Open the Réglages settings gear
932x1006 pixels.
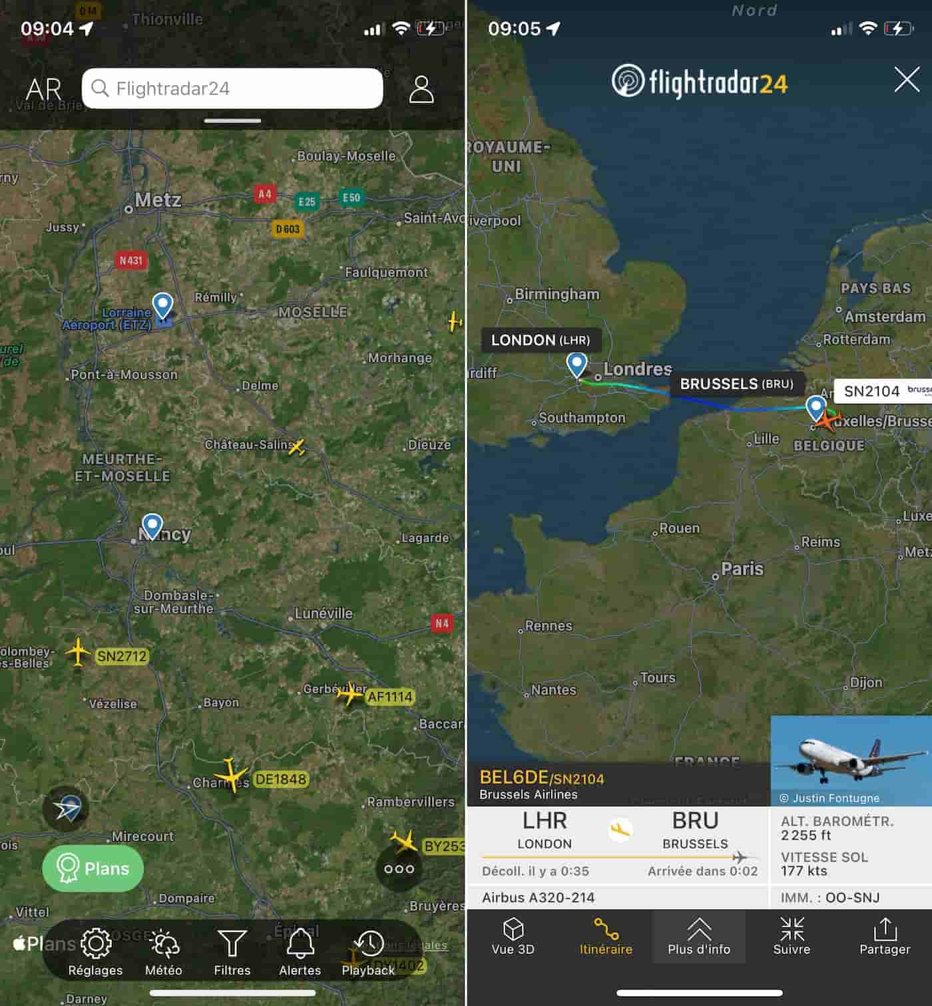pyautogui.click(x=96, y=952)
